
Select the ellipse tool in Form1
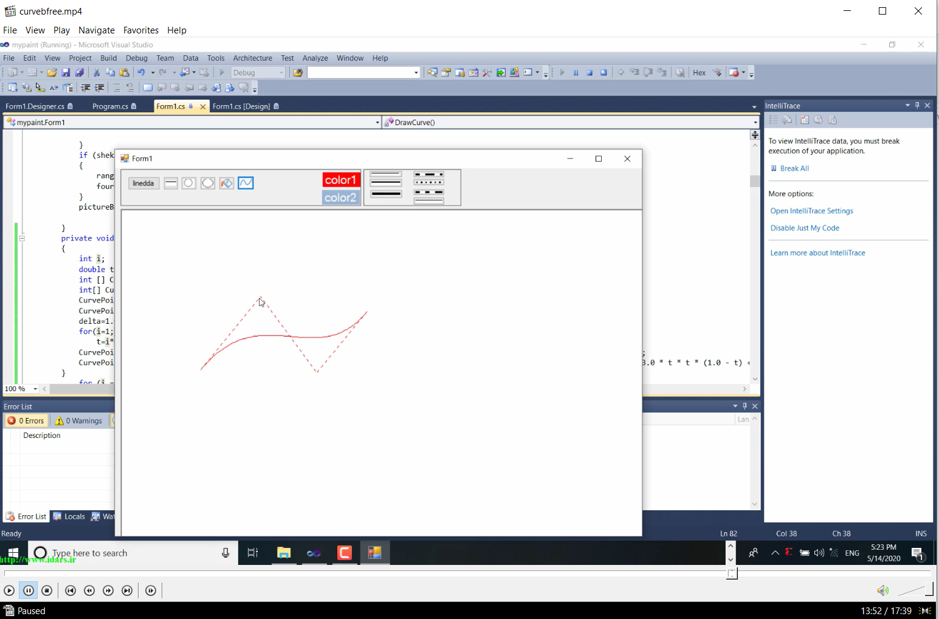tap(208, 183)
